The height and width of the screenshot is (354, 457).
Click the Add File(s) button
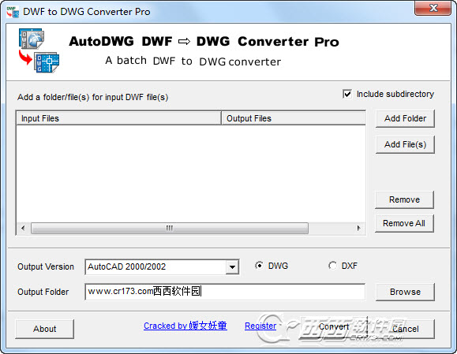tap(405, 144)
